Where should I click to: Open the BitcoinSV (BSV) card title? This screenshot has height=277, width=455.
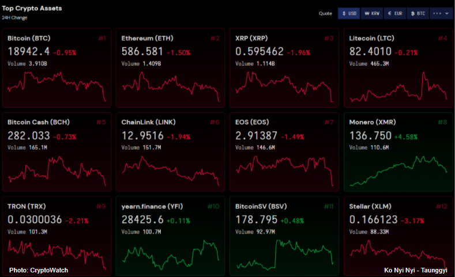pos(261,206)
